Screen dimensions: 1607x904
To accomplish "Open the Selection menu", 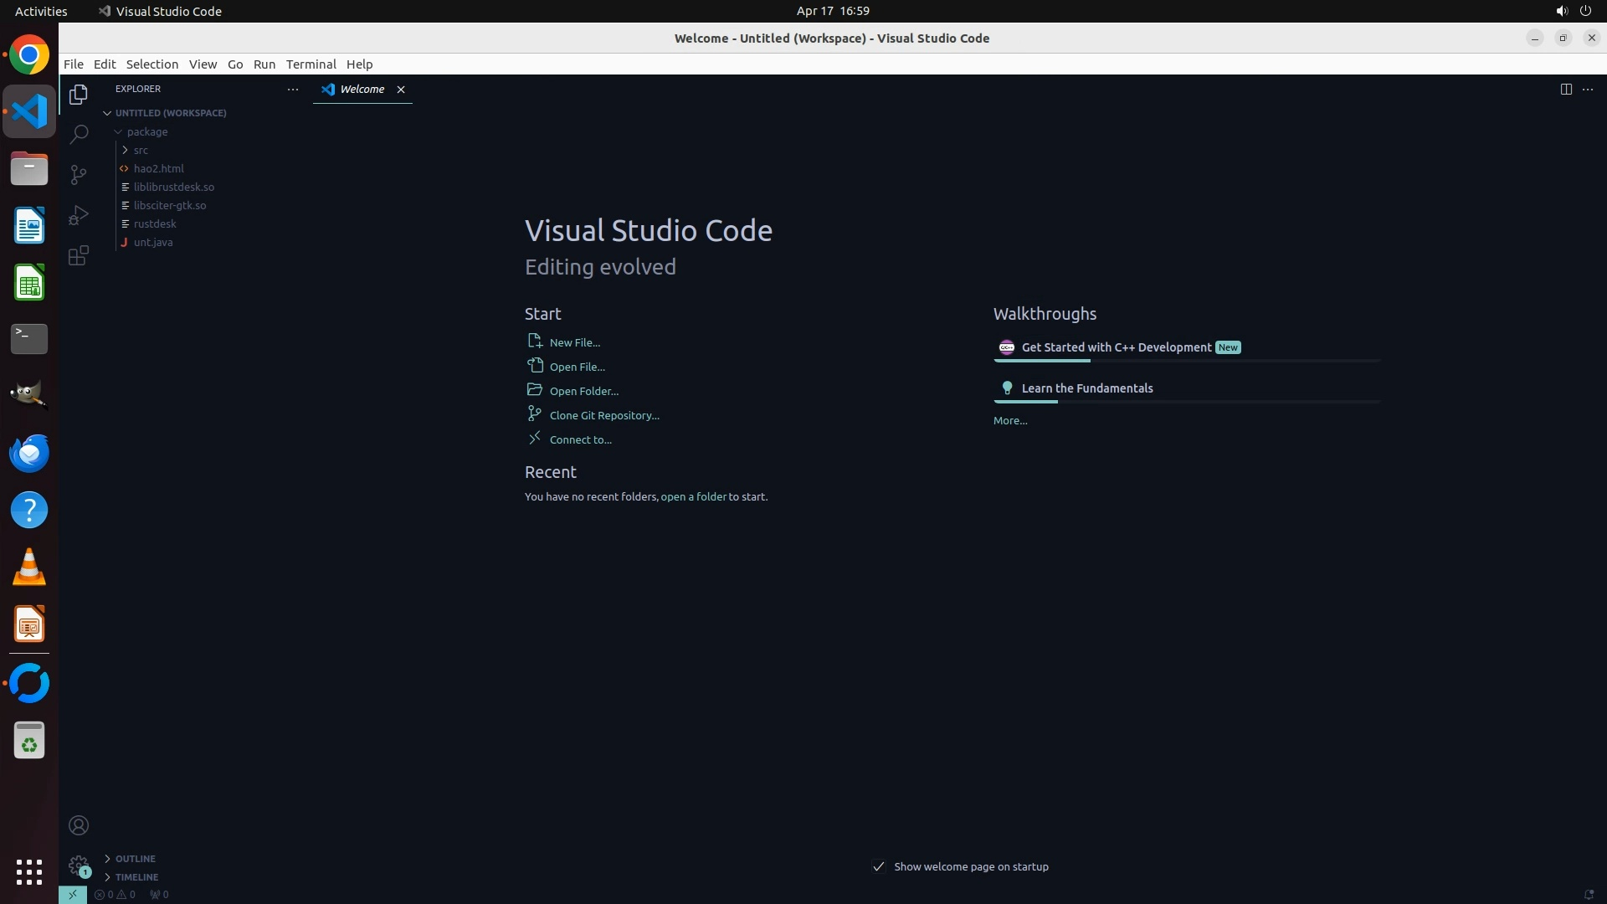I will coord(151,64).
